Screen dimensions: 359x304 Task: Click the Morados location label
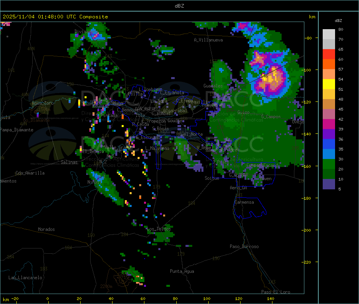click(46, 229)
